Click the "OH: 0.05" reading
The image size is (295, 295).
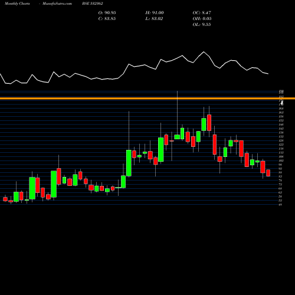coord(202,19)
